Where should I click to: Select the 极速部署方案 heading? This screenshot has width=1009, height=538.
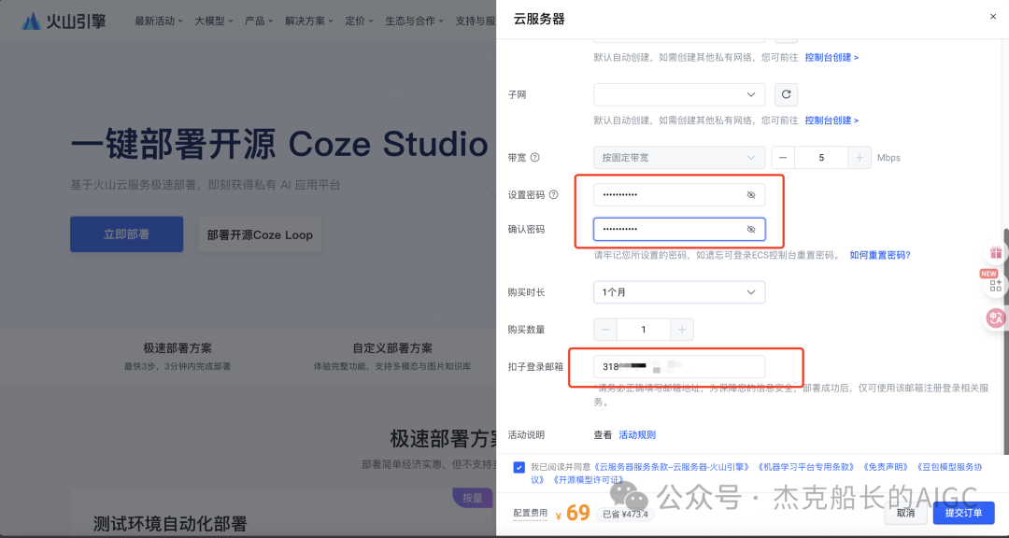tap(178, 348)
